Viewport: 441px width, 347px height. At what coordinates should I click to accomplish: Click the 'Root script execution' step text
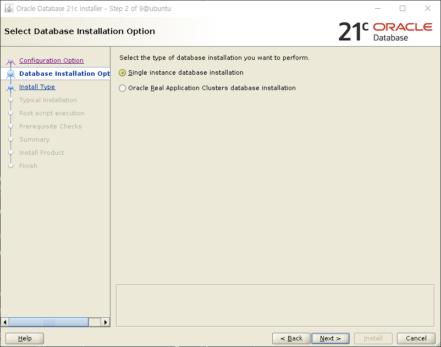(52, 113)
